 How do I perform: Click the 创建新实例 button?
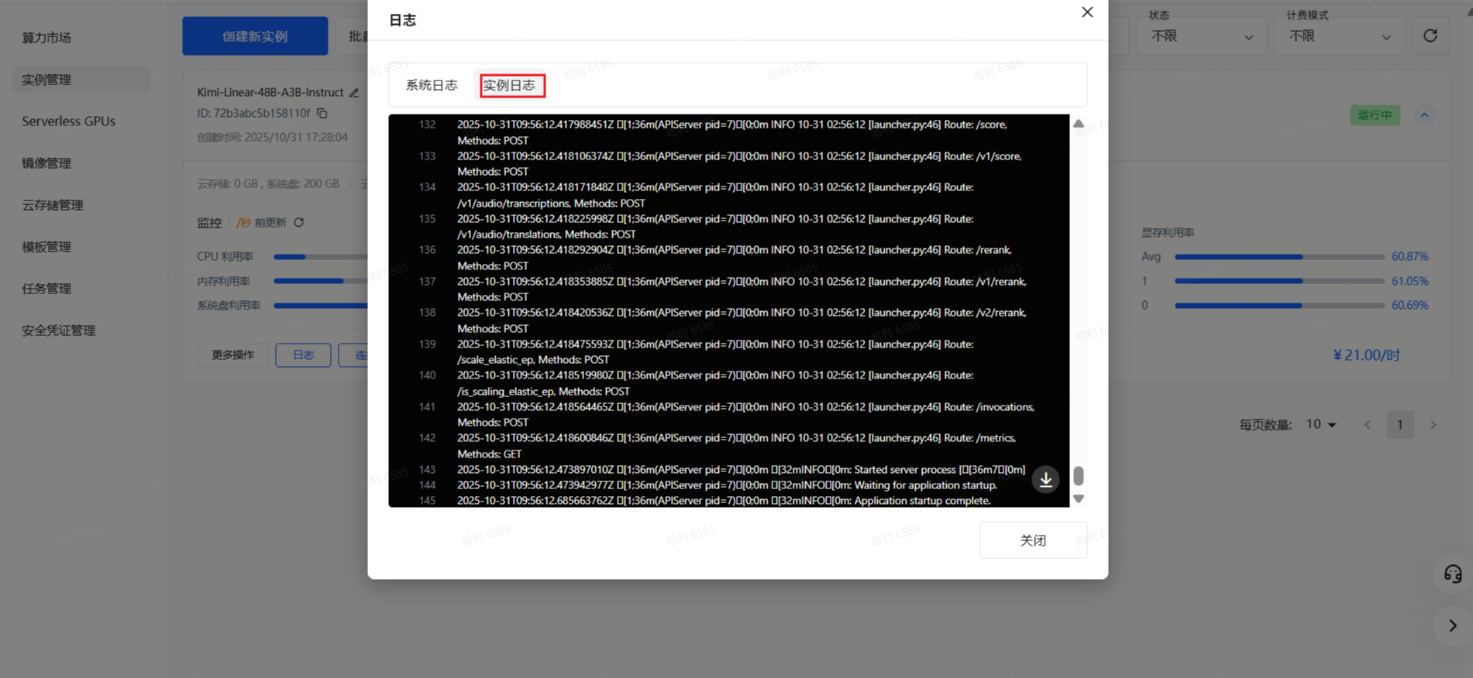(255, 36)
